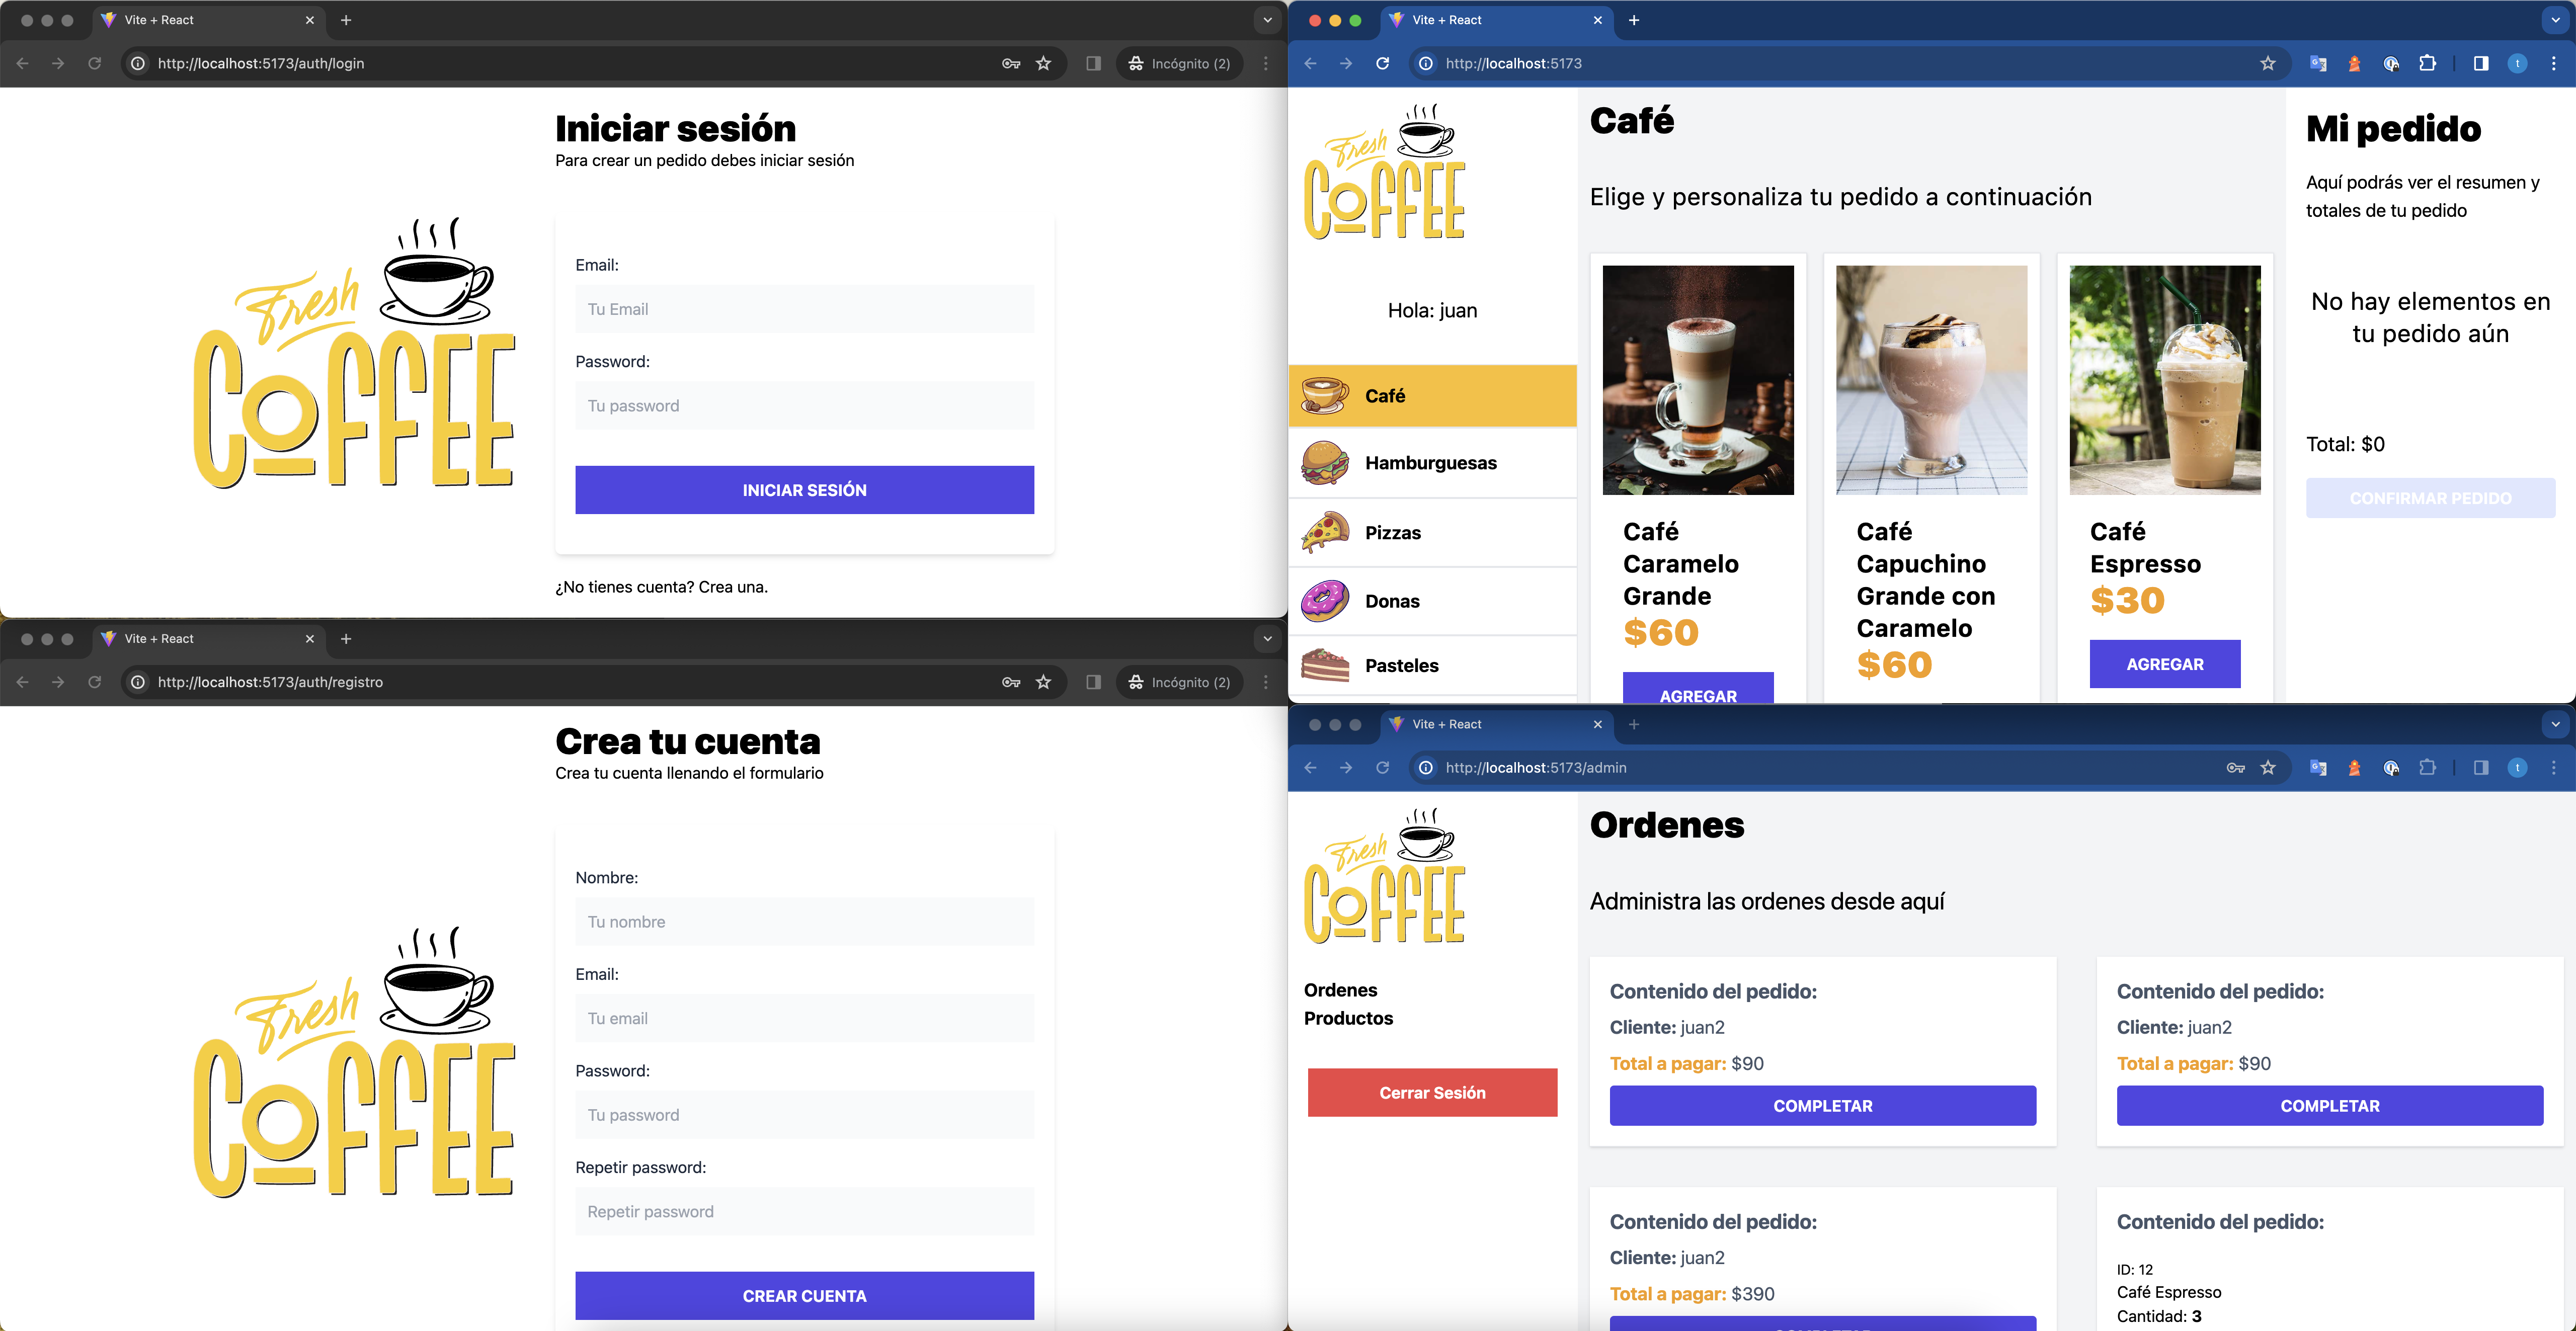Open the three-dot menu in the login window

pyautogui.click(x=1266, y=63)
